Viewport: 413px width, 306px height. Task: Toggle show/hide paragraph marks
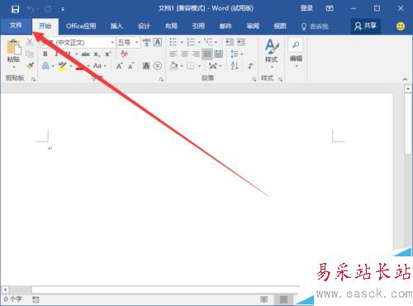tap(250, 66)
